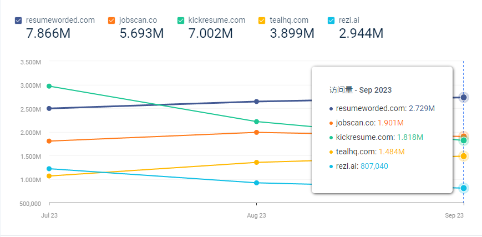482x237 pixels.
Task: Select resumeworded.com data point at Aug 23
Action: (256, 102)
